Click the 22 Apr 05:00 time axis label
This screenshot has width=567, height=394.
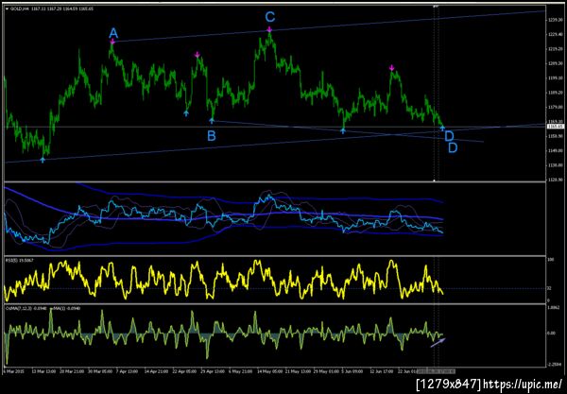pos(185,371)
